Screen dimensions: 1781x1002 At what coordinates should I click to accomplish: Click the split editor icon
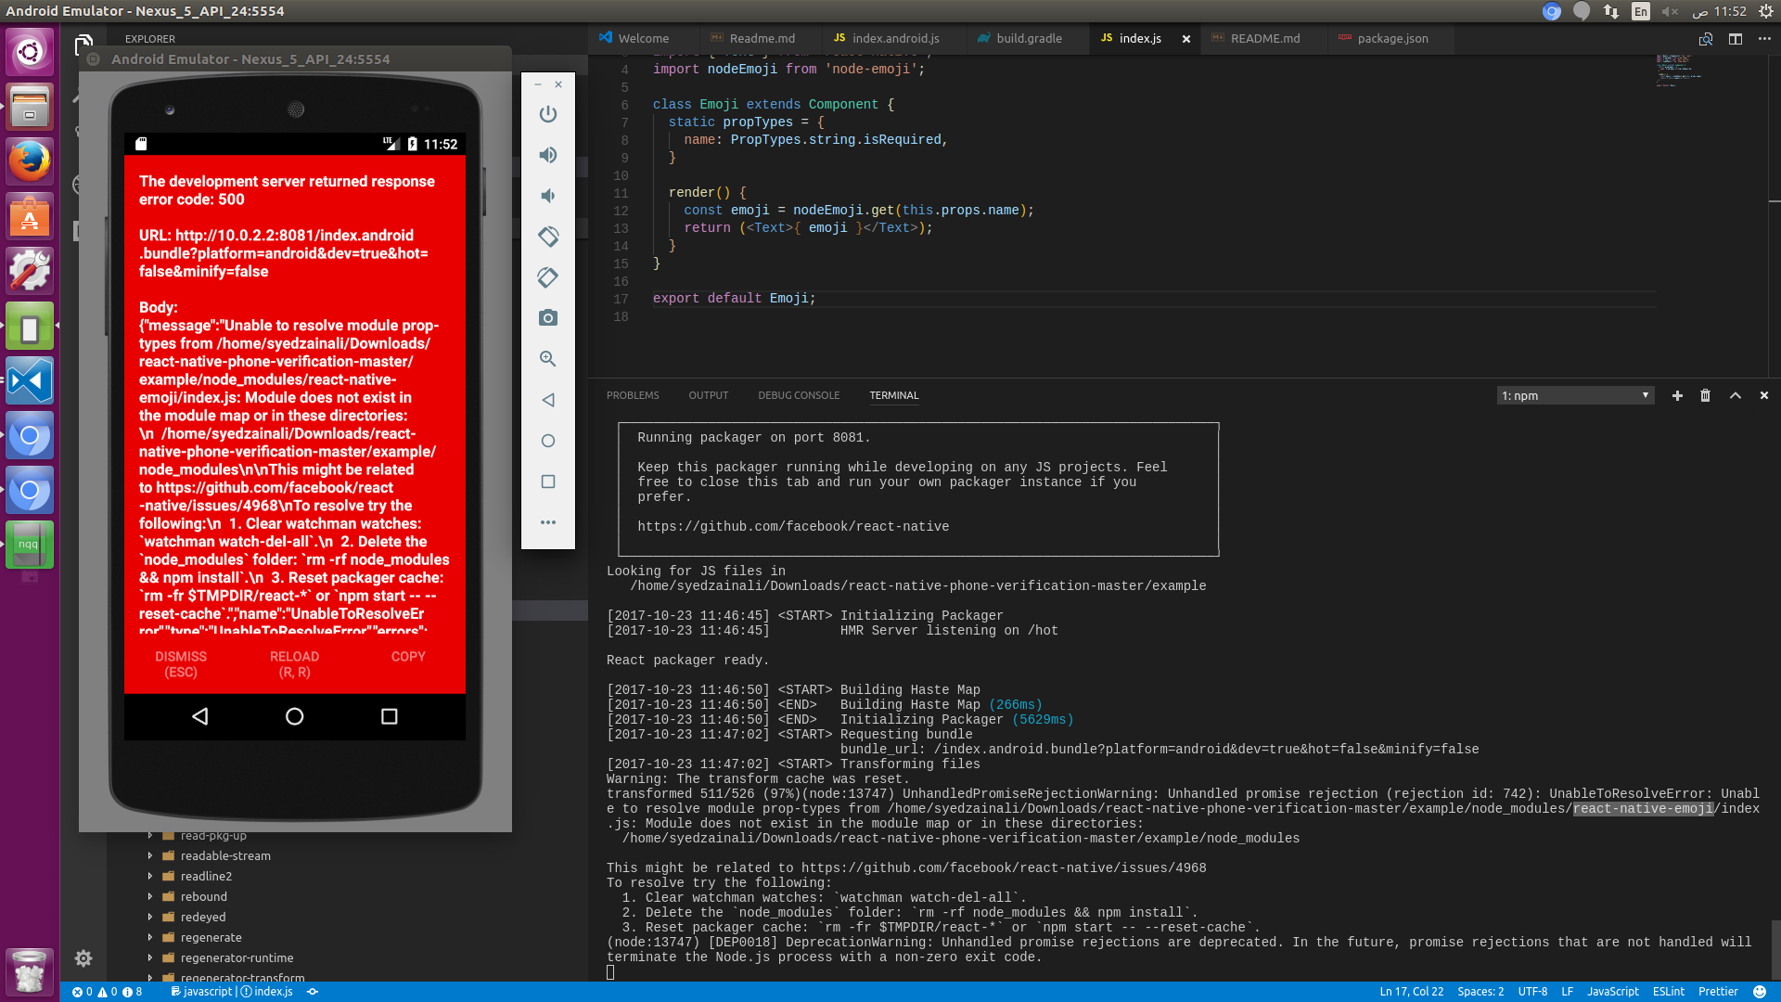point(1736,39)
